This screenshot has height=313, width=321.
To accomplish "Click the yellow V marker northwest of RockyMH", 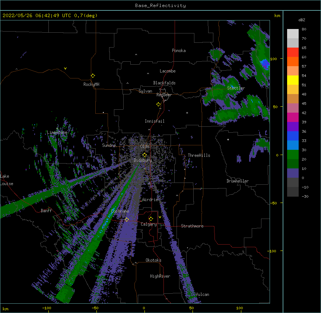I will click(x=65, y=68).
